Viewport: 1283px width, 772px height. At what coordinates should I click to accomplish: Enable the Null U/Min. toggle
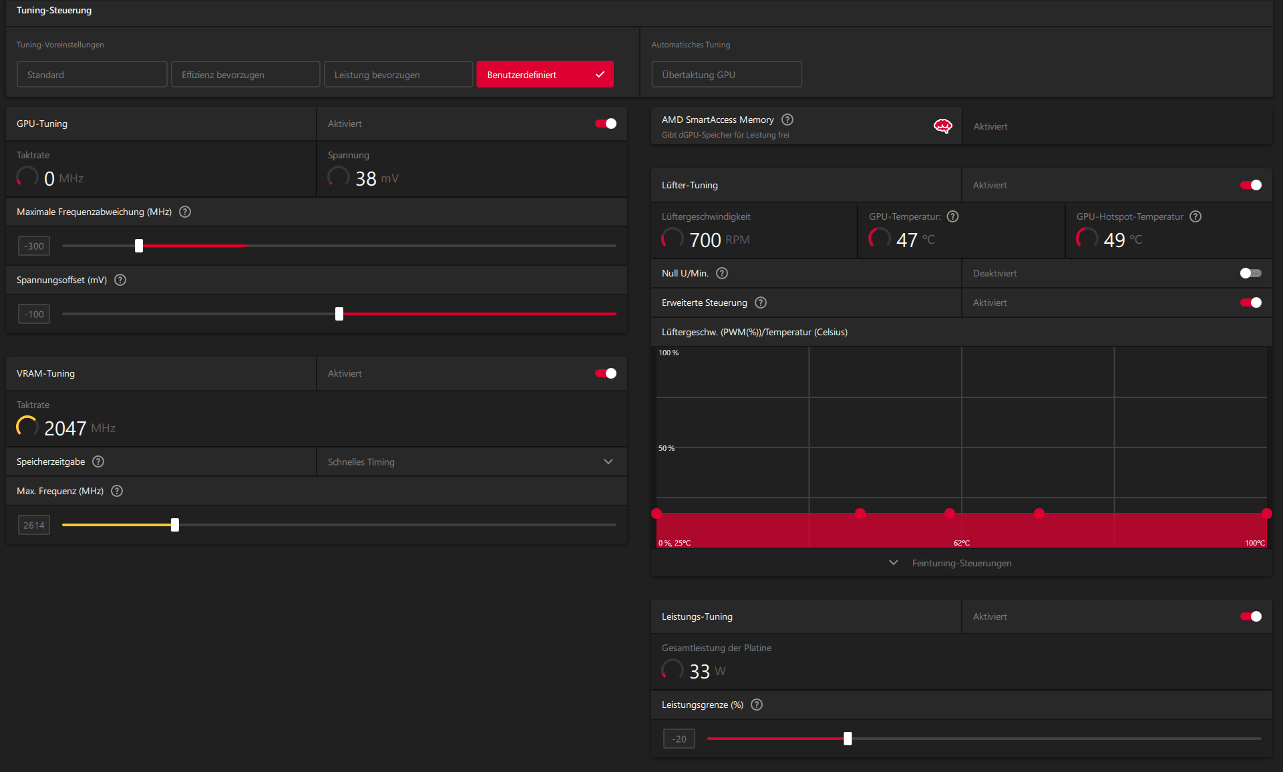[x=1250, y=273]
